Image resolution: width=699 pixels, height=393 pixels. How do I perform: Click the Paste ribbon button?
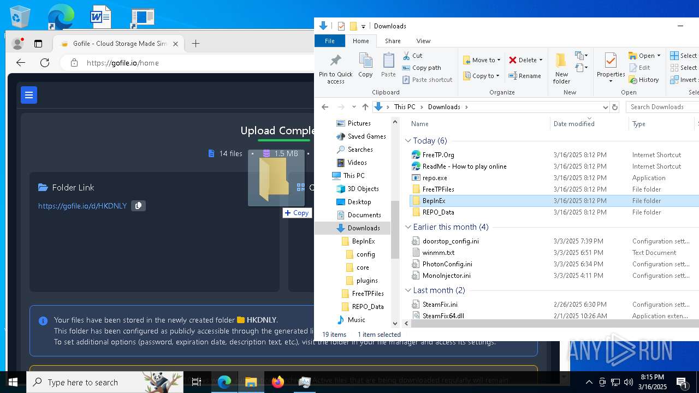pos(388,65)
